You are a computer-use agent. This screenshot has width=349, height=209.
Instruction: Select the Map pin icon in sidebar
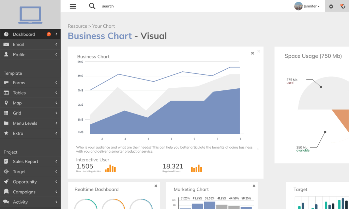coord(7,103)
